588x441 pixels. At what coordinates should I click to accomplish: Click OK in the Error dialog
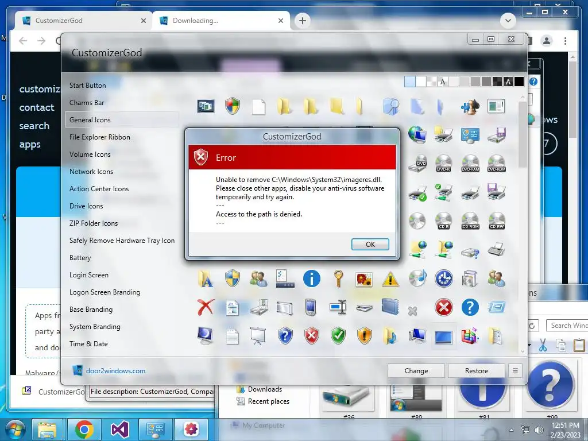point(370,245)
